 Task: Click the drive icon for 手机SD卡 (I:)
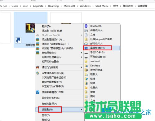(x=86, y=53)
